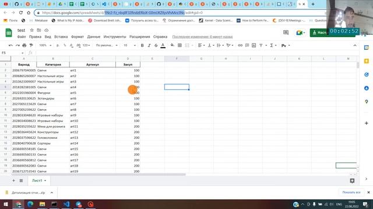Open the Вид menu
This screenshot has height=209, width=373.
click(x=48, y=37)
